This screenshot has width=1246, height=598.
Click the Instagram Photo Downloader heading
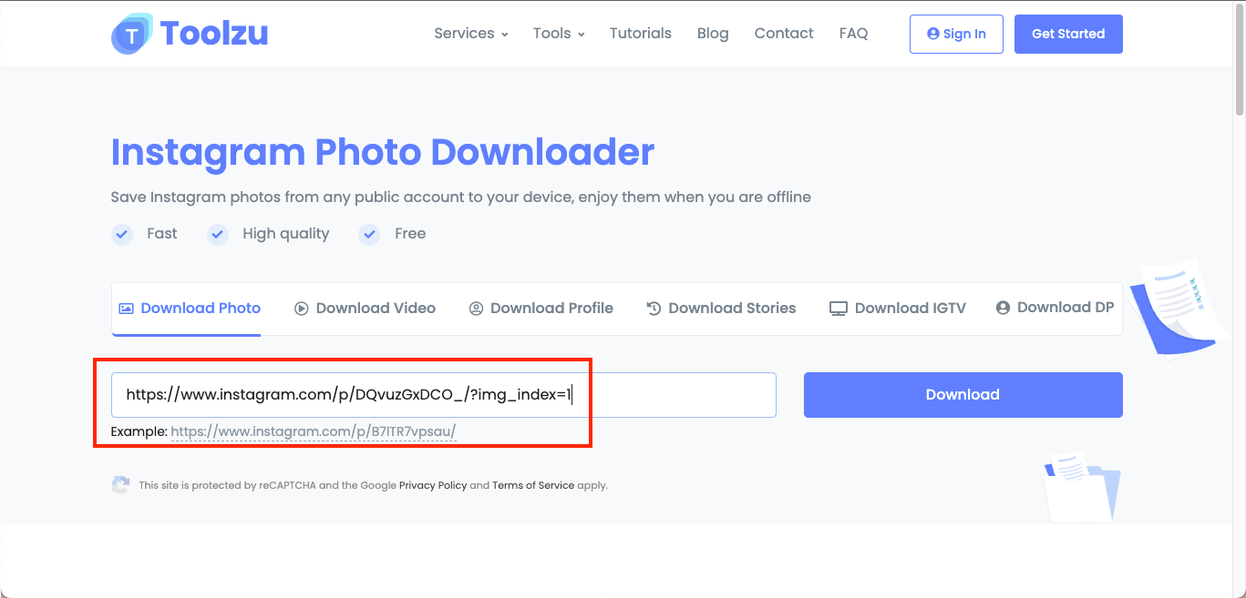tap(383, 152)
